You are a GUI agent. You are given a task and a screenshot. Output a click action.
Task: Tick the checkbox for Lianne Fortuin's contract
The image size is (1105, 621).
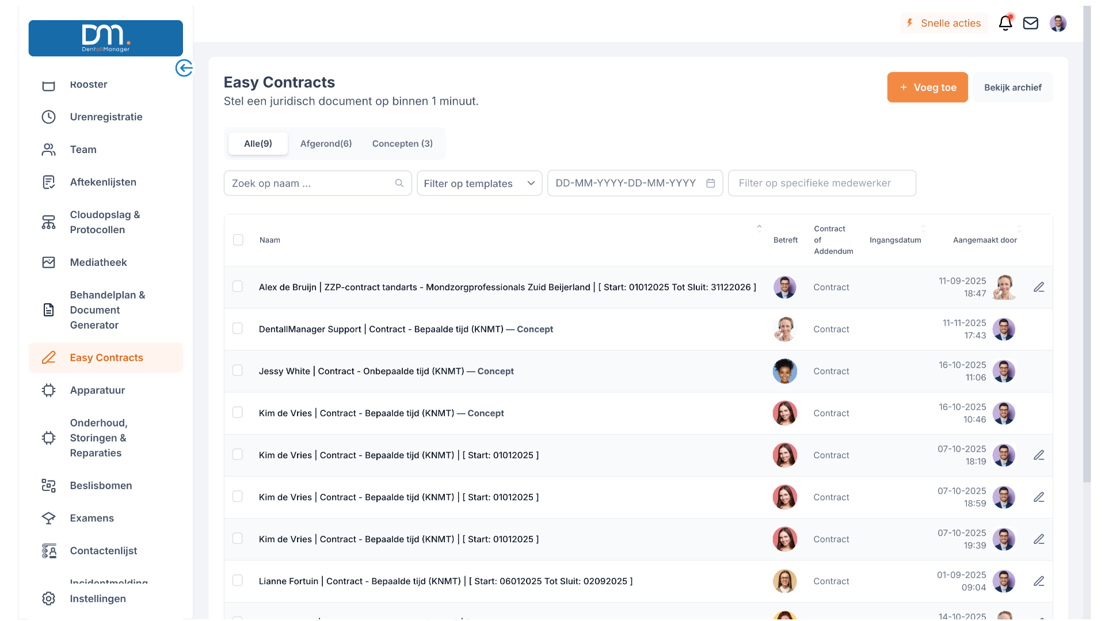click(x=238, y=580)
